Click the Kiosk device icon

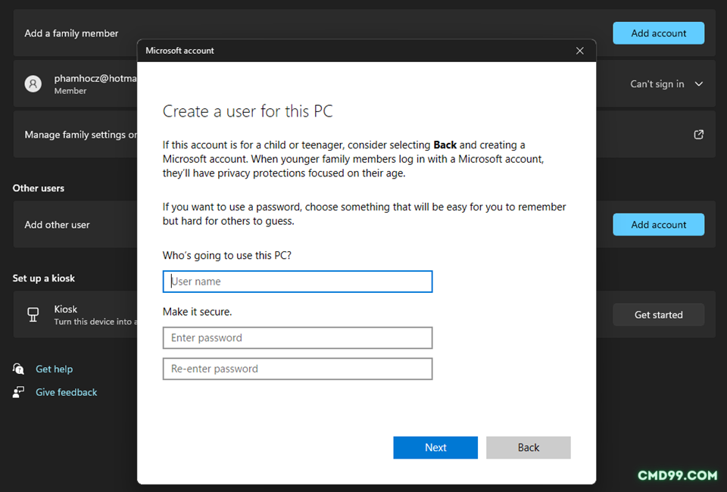33,315
